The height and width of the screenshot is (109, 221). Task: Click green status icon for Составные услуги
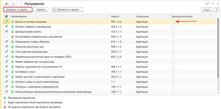pyautogui.click(x=13, y=72)
